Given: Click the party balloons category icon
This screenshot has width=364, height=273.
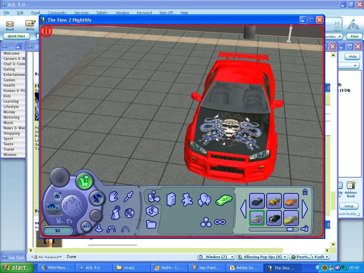Looking at the screenshot, I should [204, 200].
